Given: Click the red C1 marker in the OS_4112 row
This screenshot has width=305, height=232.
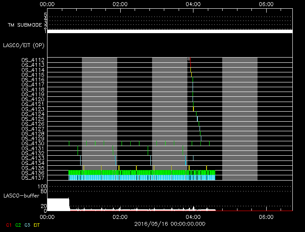Looking at the screenshot, I should click(x=190, y=60).
